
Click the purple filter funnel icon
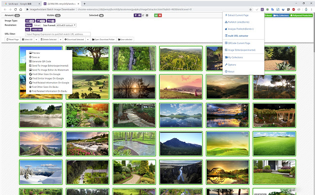coord(136,15)
